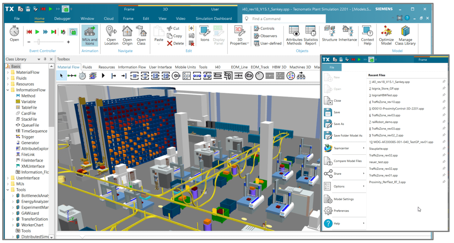Click the Statistics Report icon
454x243 pixels.
coord(311,35)
